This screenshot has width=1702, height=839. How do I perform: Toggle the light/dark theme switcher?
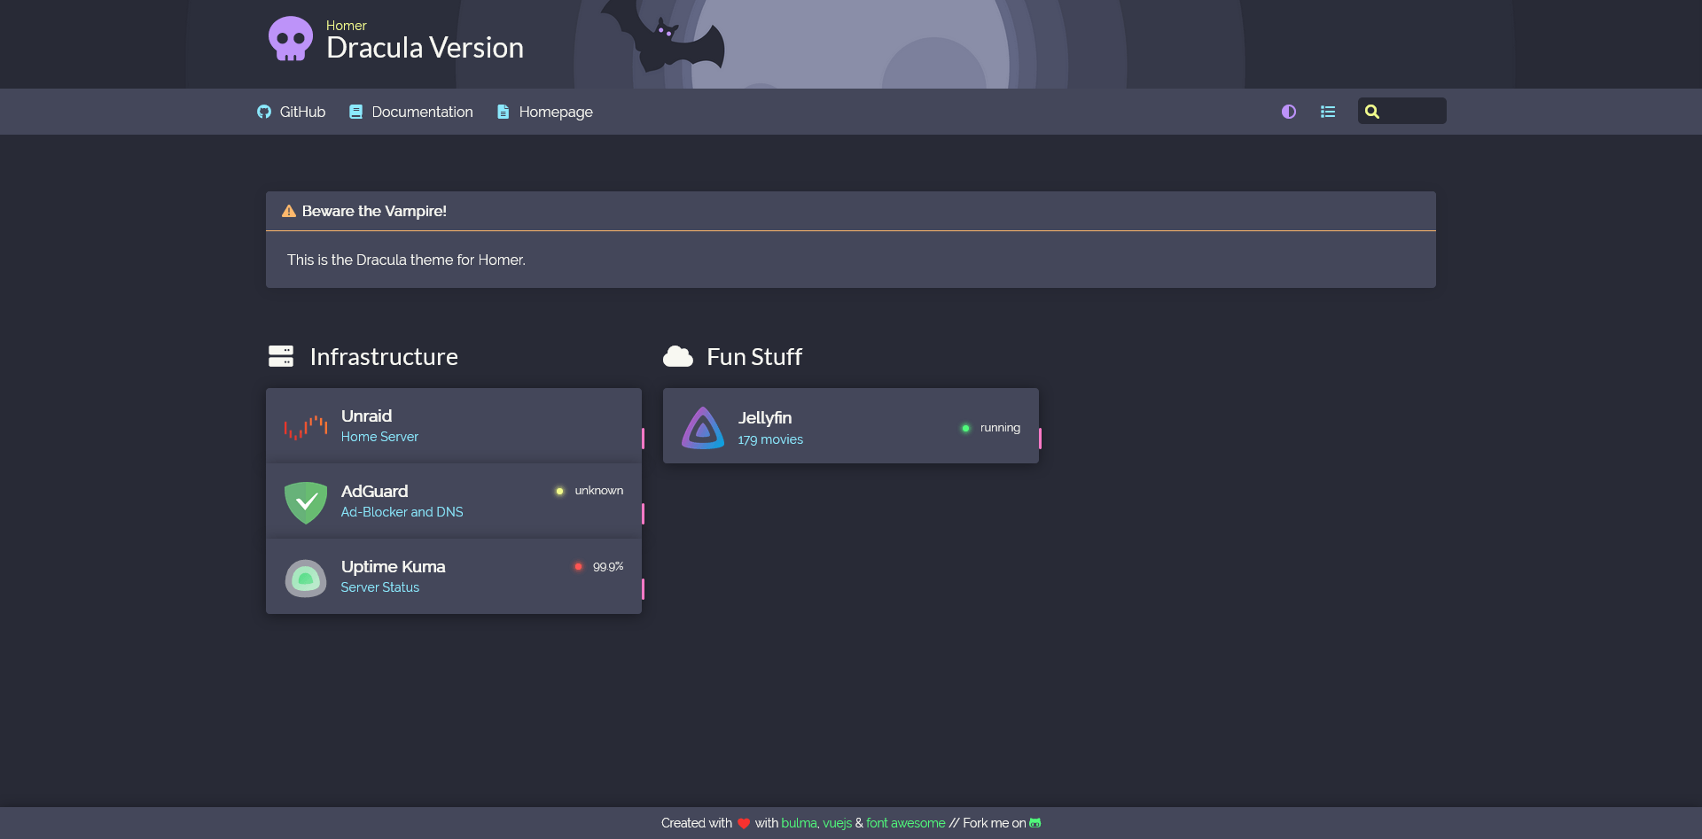pos(1289,112)
